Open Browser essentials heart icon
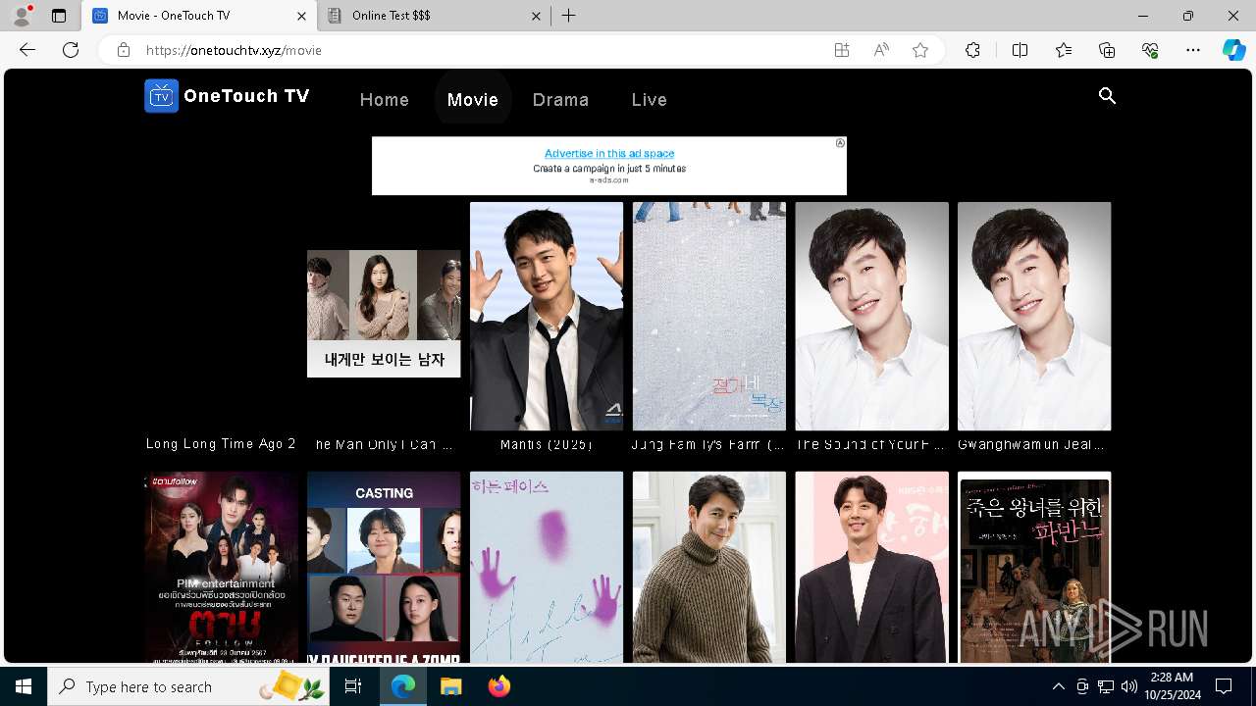1256x706 pixels. (1150, 50)
